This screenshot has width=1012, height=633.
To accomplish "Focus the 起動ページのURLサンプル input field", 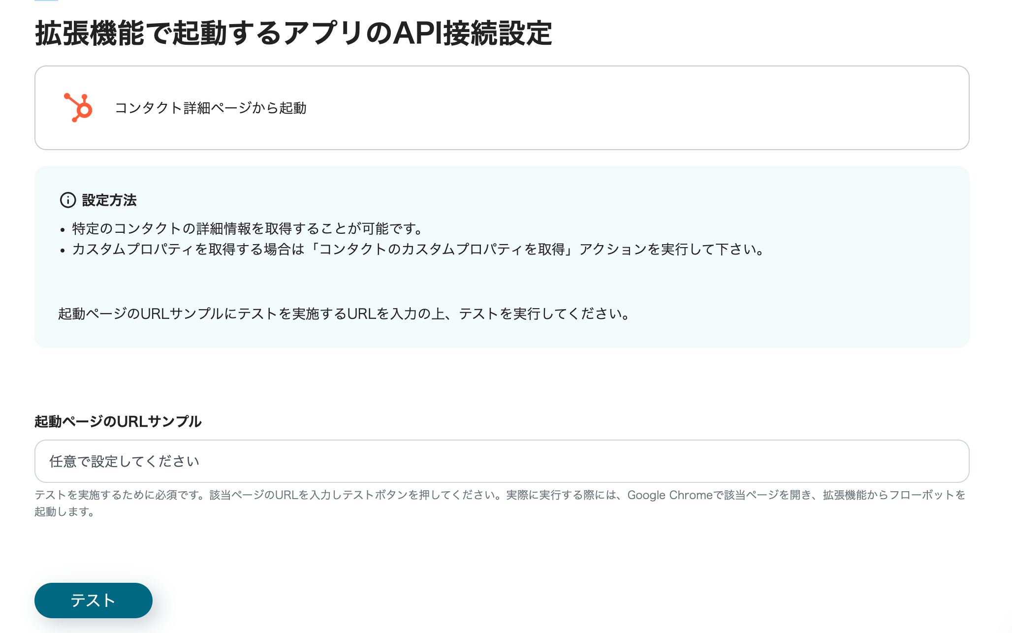I will click(502, 461).
